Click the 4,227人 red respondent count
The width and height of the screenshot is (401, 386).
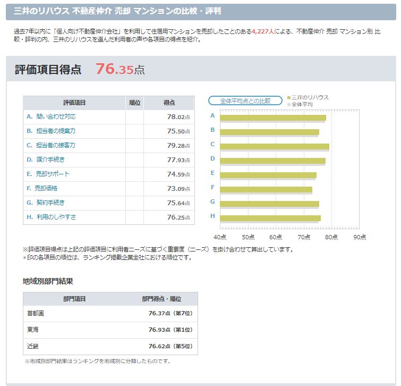point(263,31)
